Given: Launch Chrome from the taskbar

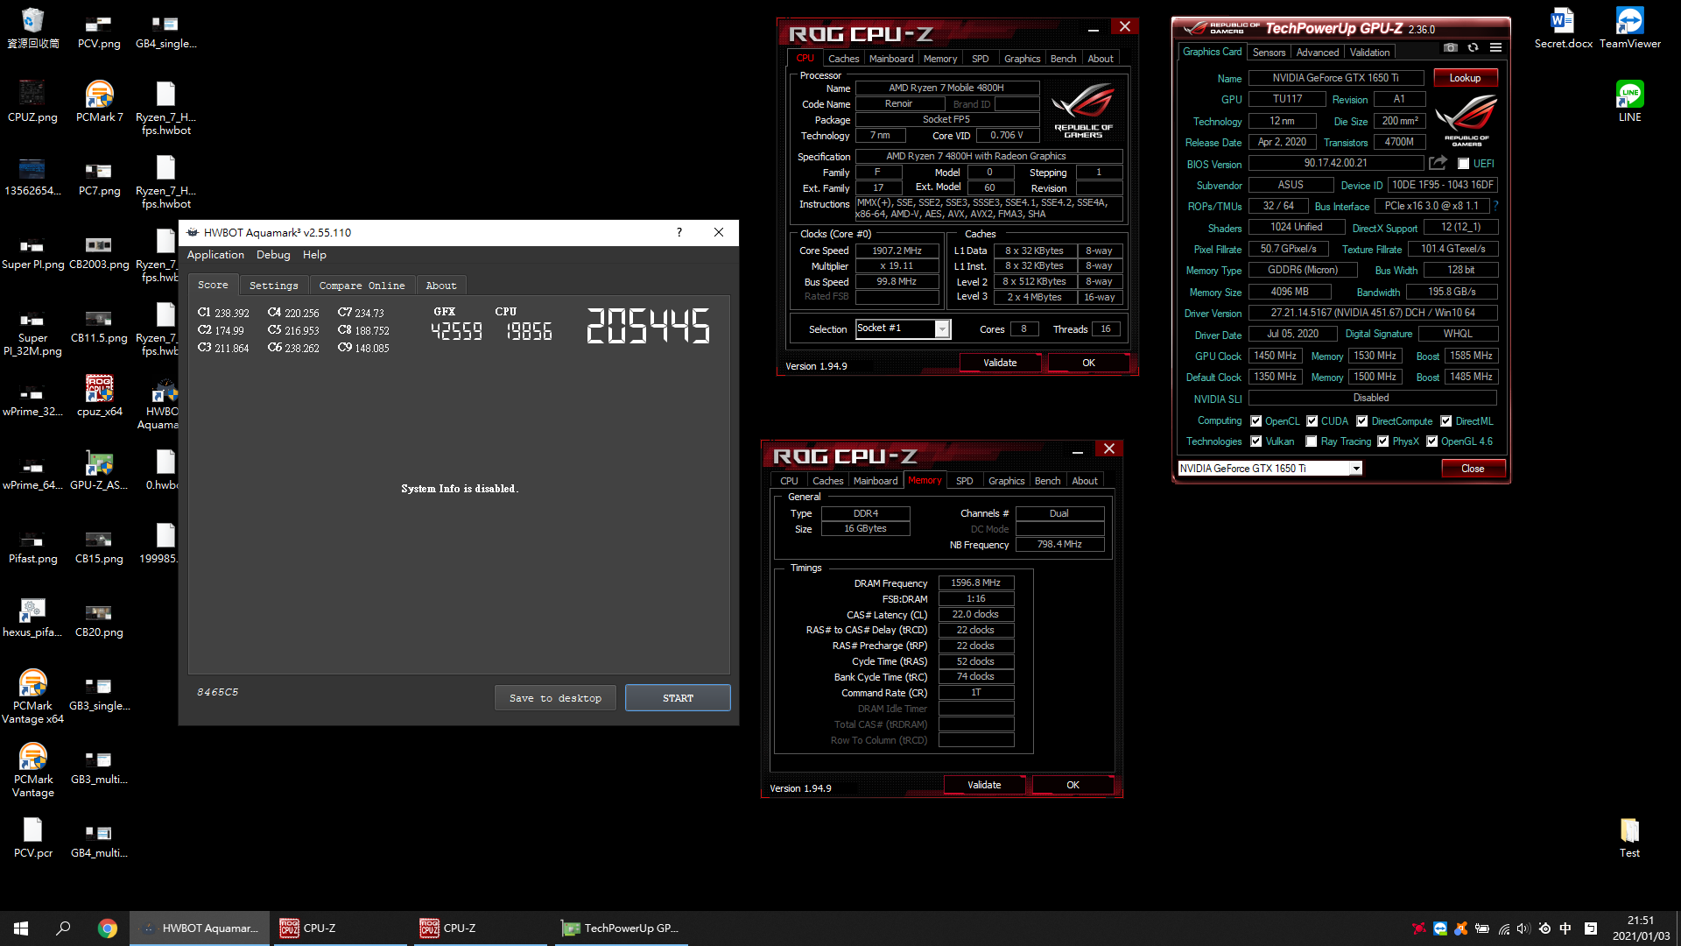Looking at the screenshot, I should (x=107, y=928).
